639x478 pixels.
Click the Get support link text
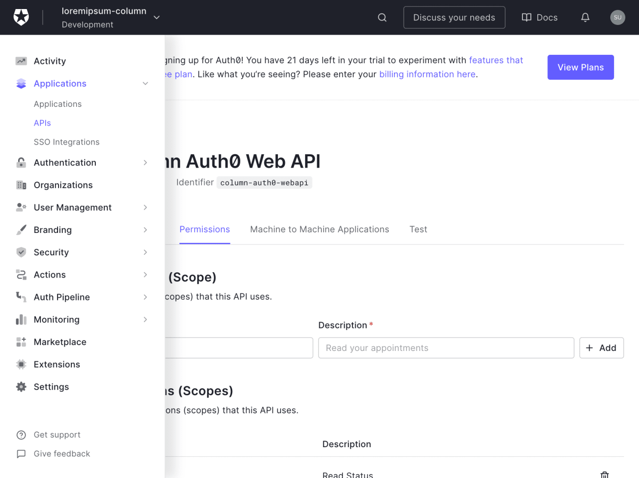click(x=57, y=435)
